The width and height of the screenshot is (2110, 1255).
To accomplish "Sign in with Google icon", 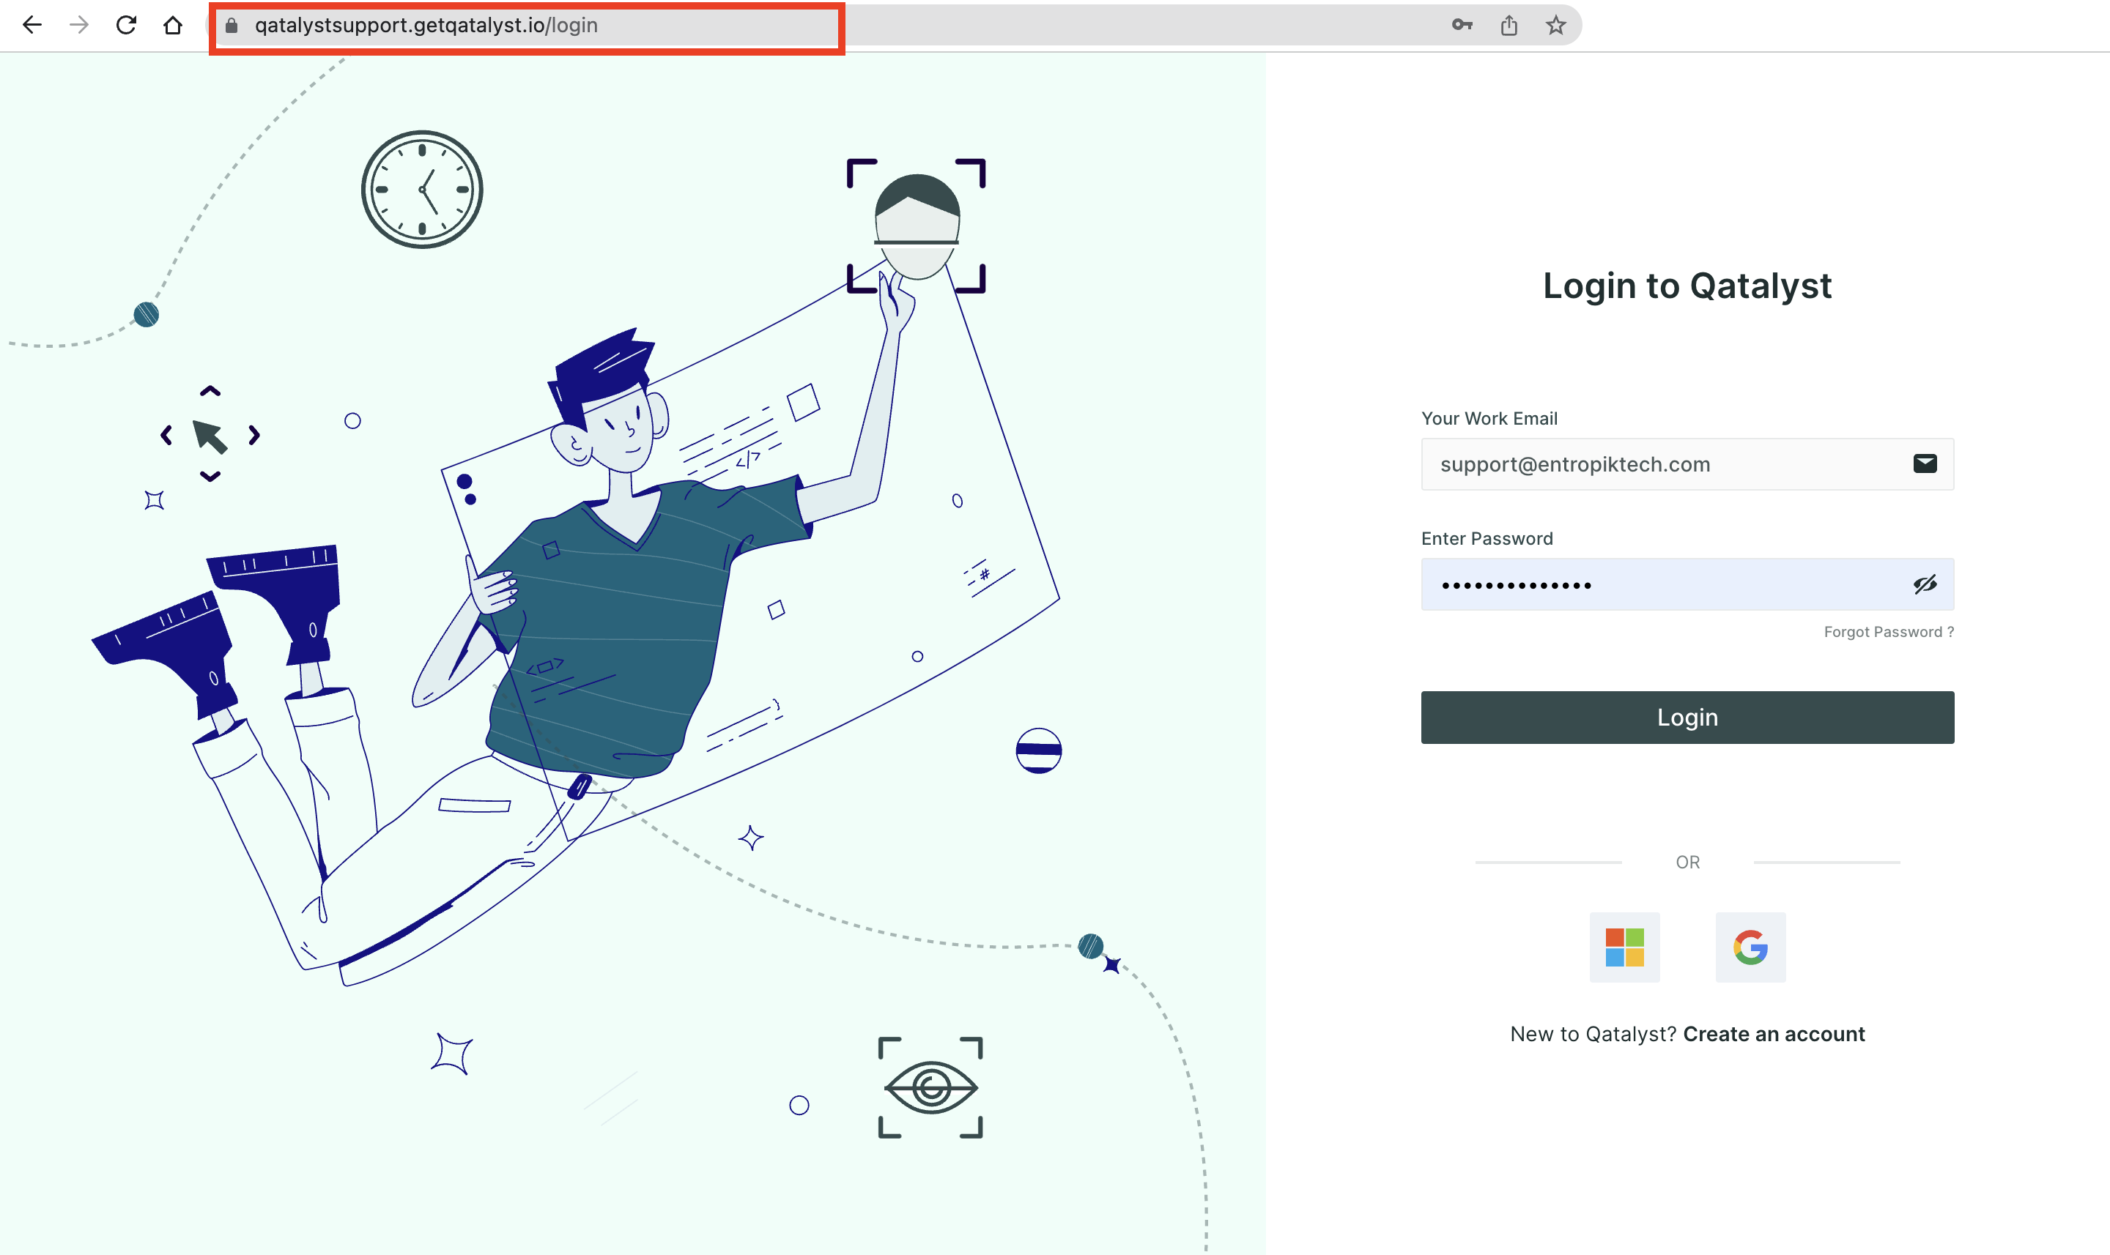I will click(x=1750, y=947).
